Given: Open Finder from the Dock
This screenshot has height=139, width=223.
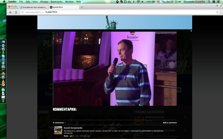Looking at the screenshot, I should (x=3, y=42).
